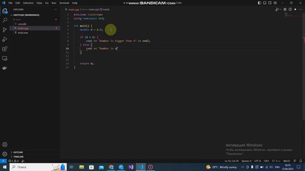Open the Run menu
The image size is (305, 171).
(54, 3)
